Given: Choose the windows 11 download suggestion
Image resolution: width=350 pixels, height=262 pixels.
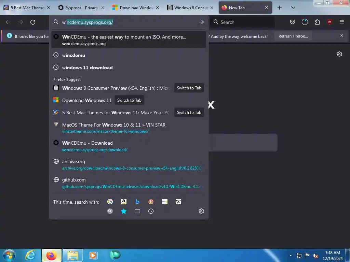Looking at the screenshot, I should (129, 68).
